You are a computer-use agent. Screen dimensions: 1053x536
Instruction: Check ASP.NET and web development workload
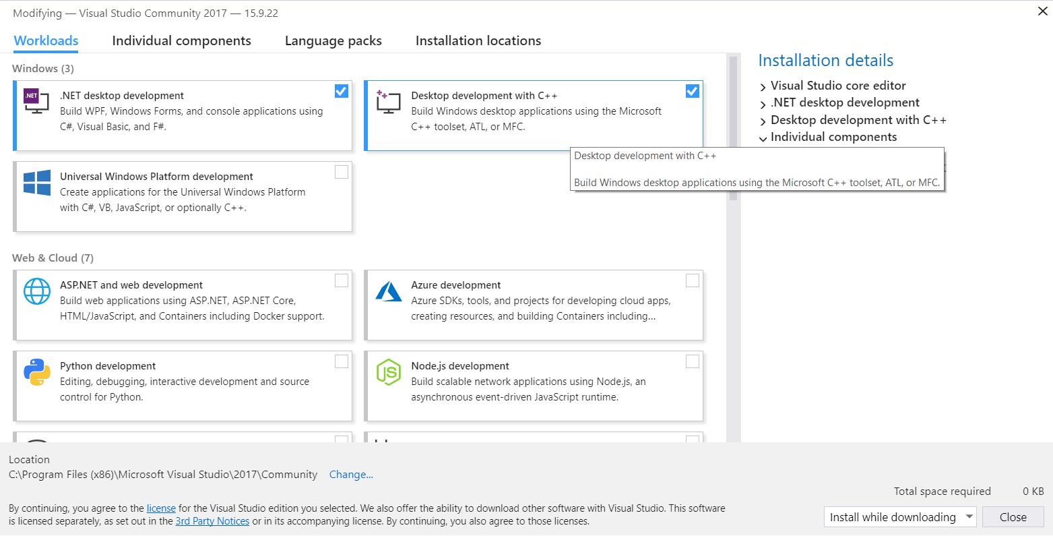coord(342,280)
